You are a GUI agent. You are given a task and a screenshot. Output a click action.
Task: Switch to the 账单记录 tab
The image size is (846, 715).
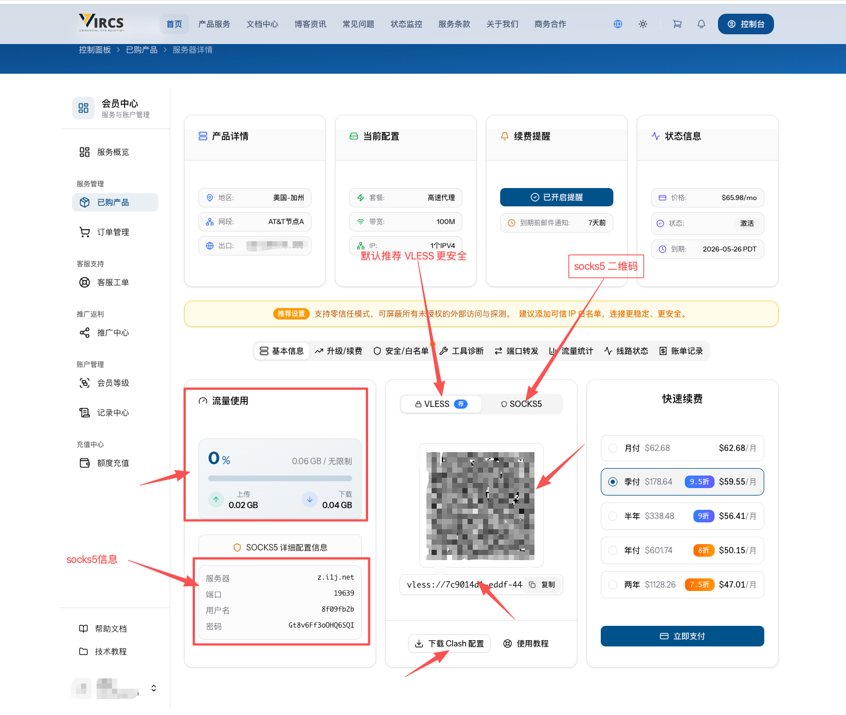click(681, 351)
